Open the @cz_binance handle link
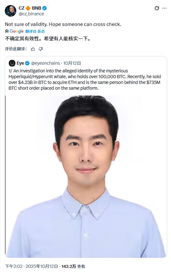This screenshot has width=171, height=272. pos(31,14)
